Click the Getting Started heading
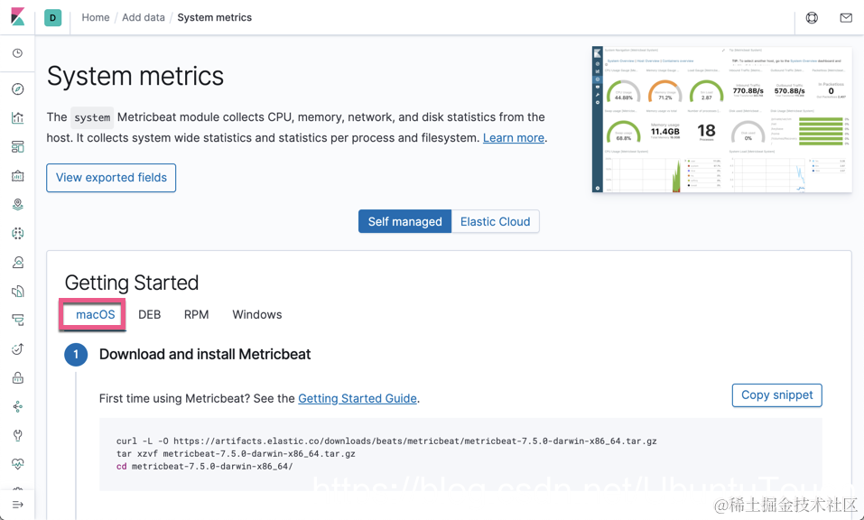 pos(132,283)
